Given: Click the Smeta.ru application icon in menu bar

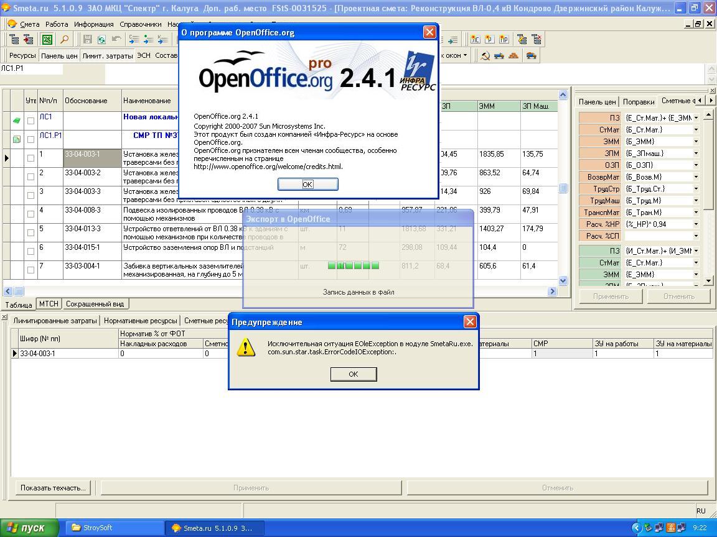Looking at the screenshot, I should 12,24.
